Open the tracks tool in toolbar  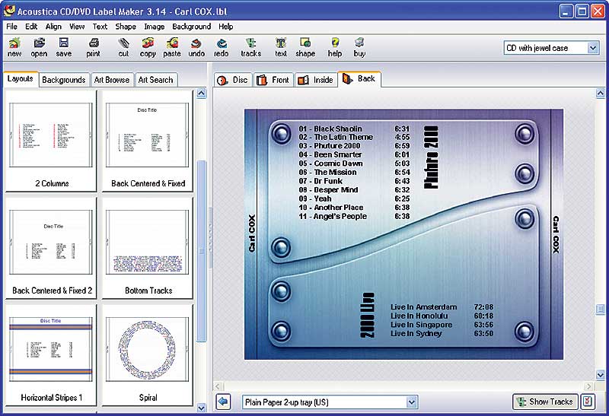(251, 47)
